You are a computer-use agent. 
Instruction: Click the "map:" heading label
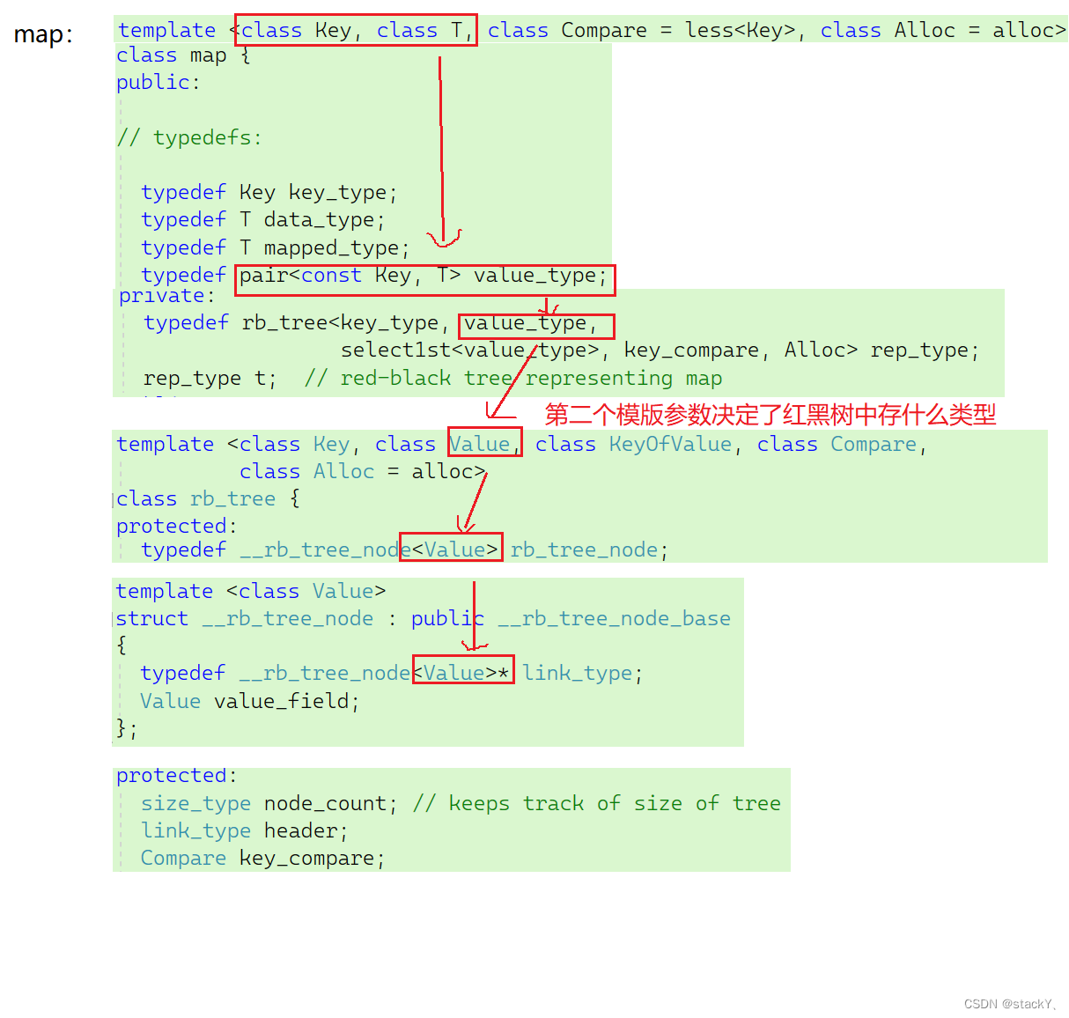coord(42,33)
